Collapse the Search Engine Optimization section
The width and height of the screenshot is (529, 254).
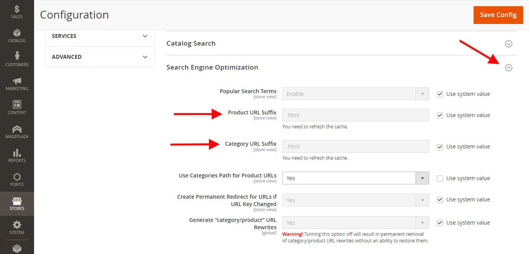pyautogui.click(x=508, y=68)
